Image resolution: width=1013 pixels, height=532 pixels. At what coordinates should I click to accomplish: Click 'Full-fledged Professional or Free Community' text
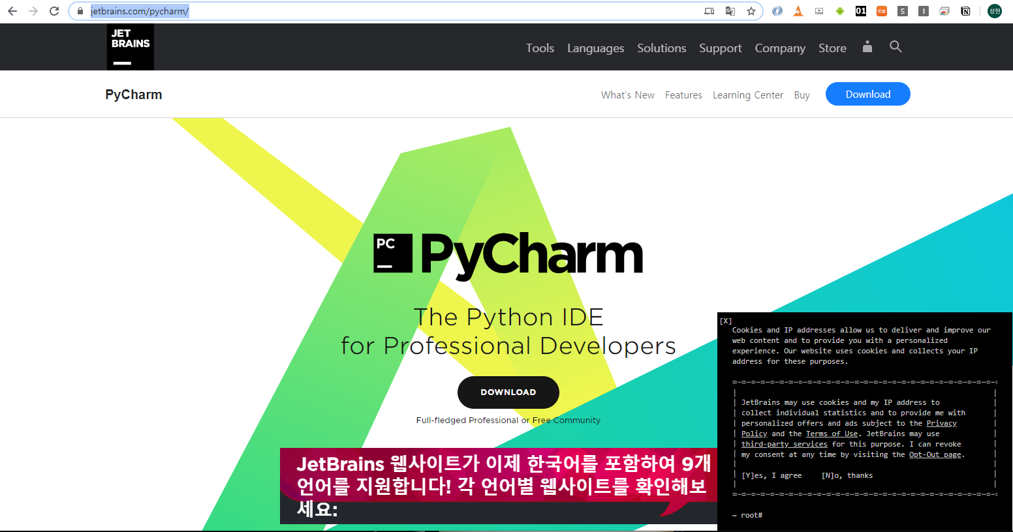(x=508, y=421)
